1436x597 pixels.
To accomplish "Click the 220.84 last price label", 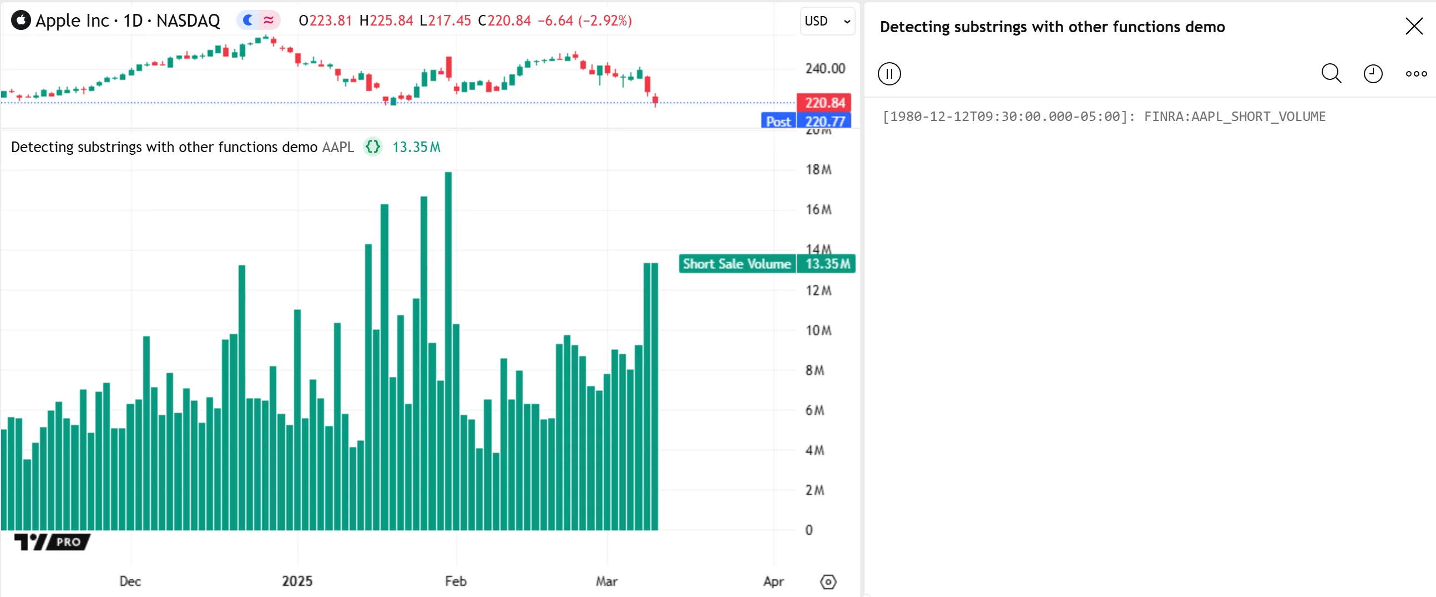I will (x=824, y=103).
